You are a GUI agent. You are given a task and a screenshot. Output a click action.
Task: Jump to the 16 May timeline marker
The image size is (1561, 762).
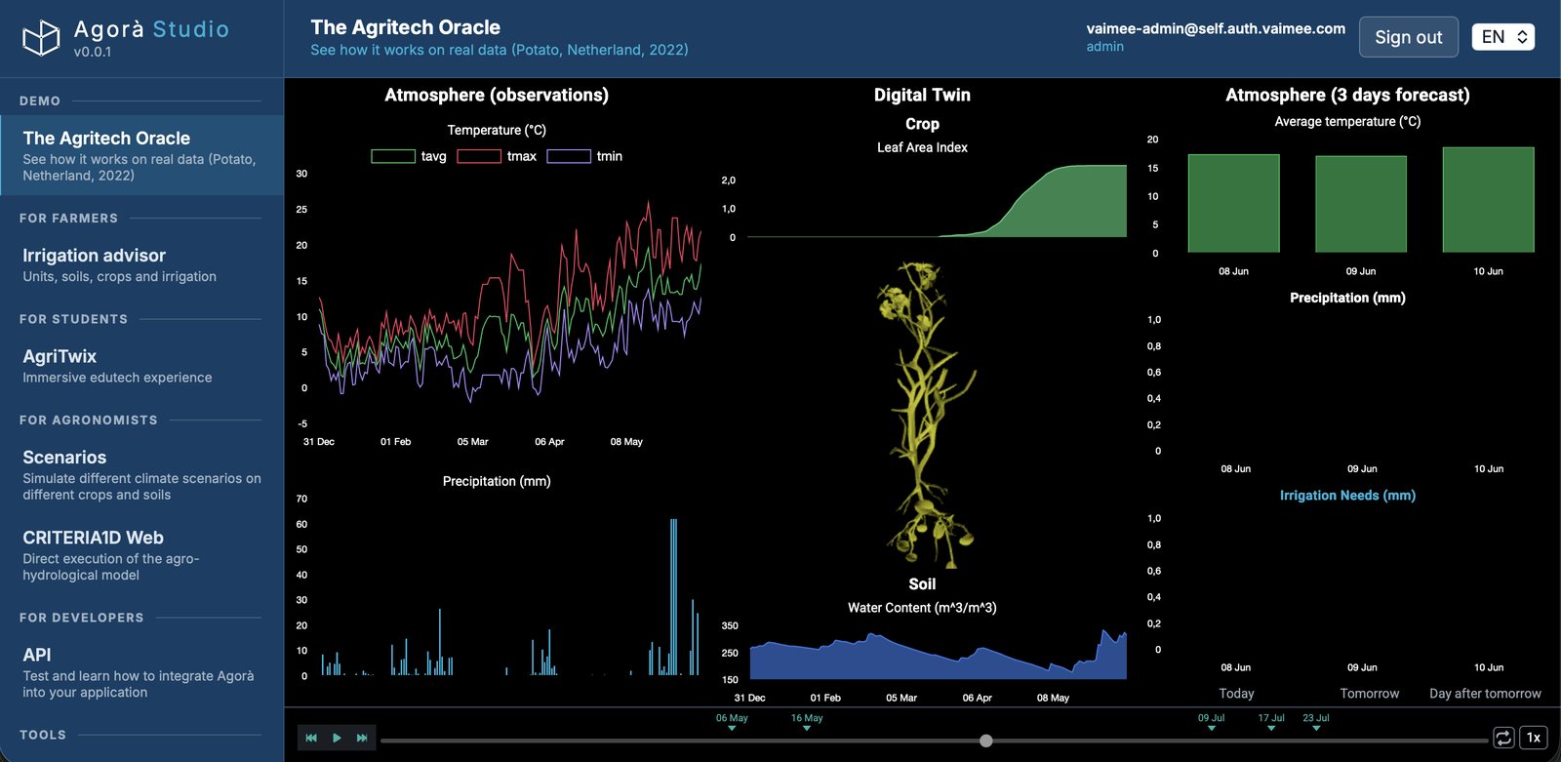point(807,721)
